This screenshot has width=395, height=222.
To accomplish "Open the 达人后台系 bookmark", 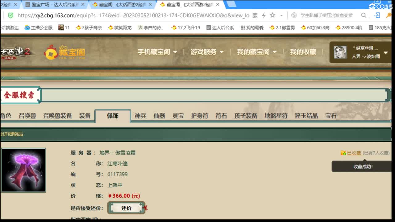I will [220, 27].
